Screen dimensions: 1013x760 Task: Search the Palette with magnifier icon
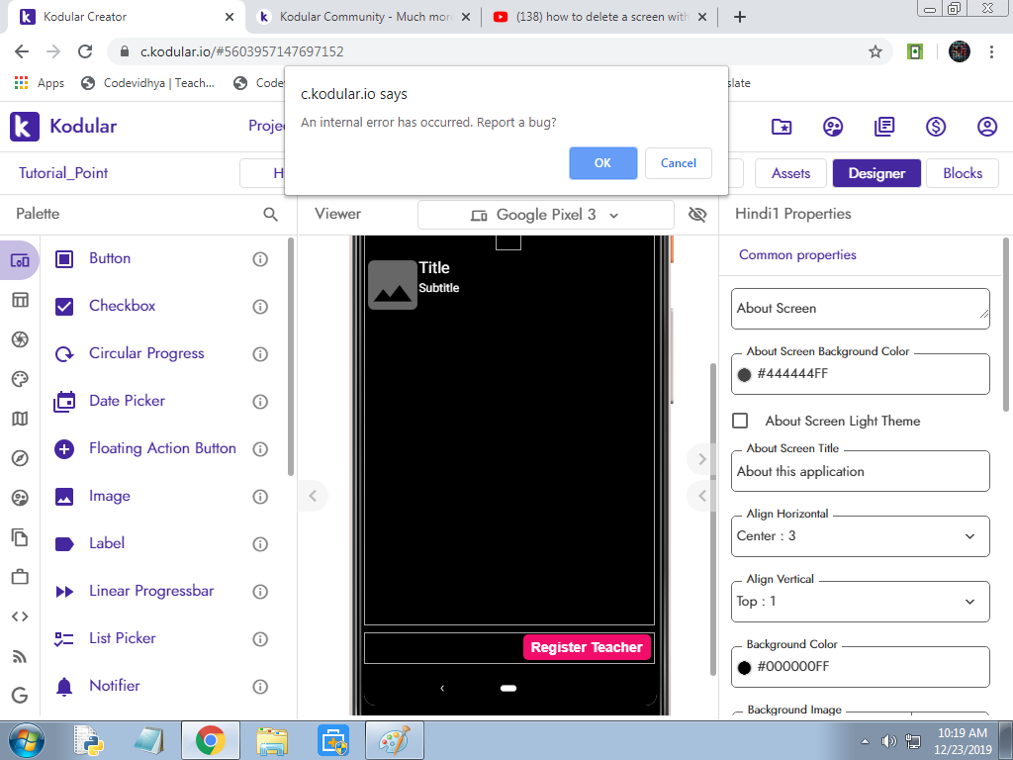point(271,214)
